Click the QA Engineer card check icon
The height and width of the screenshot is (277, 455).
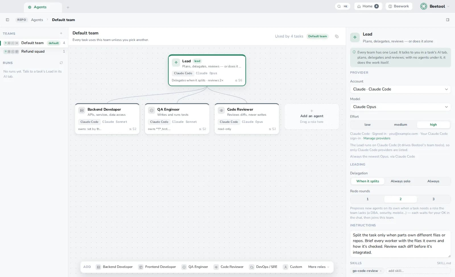pyautogui.click(x=152, y=110)
